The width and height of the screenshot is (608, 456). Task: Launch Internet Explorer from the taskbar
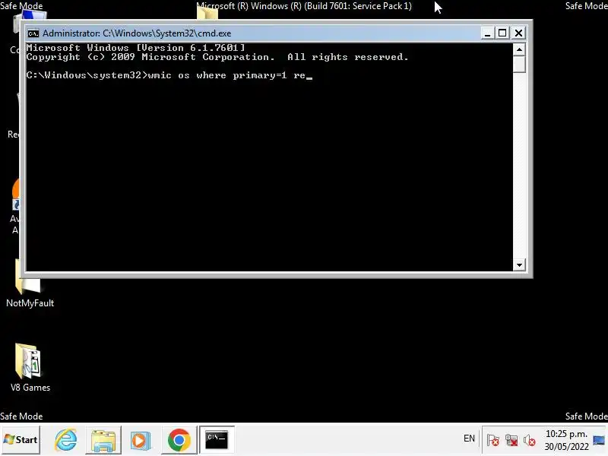[x=66, y=440]
